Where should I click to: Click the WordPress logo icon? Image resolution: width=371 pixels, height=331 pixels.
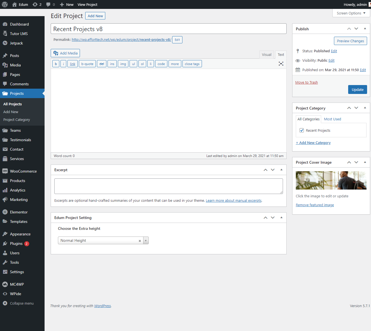coord(5,4)
